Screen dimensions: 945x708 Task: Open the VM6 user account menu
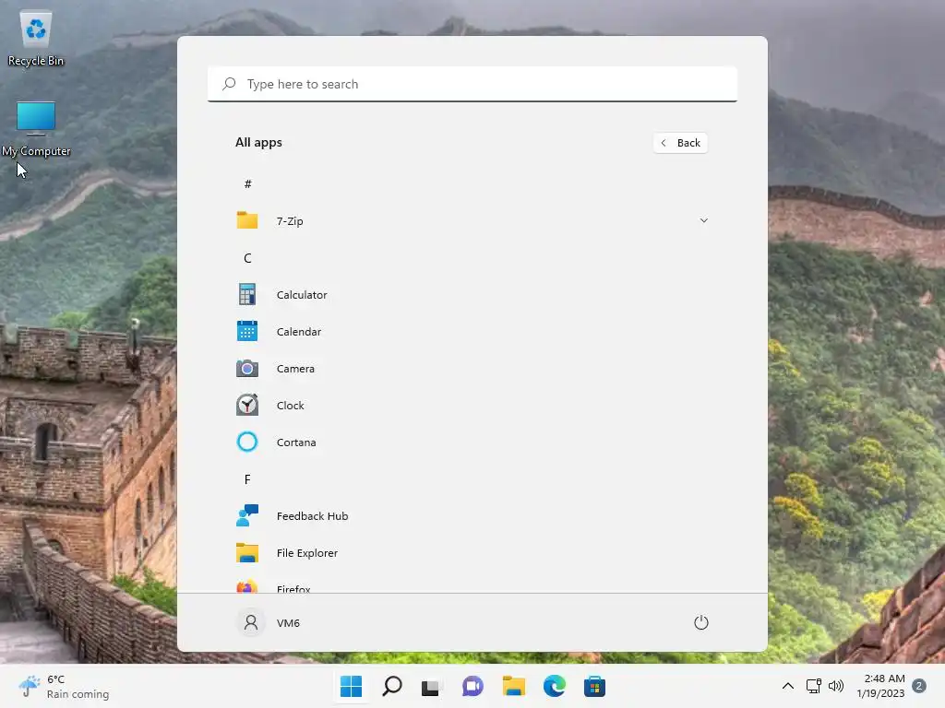coord(269,622)
